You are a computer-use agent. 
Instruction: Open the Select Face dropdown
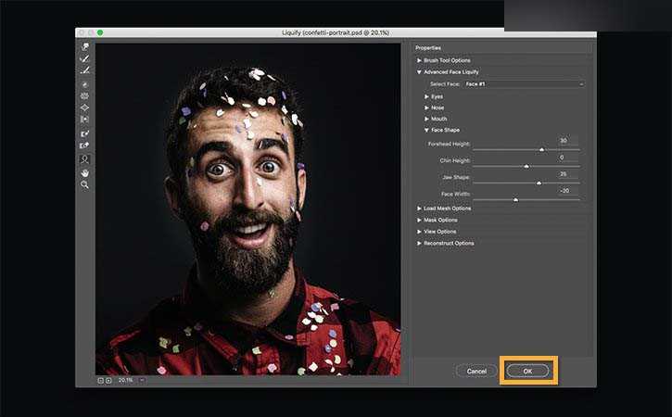coord(524,83)
